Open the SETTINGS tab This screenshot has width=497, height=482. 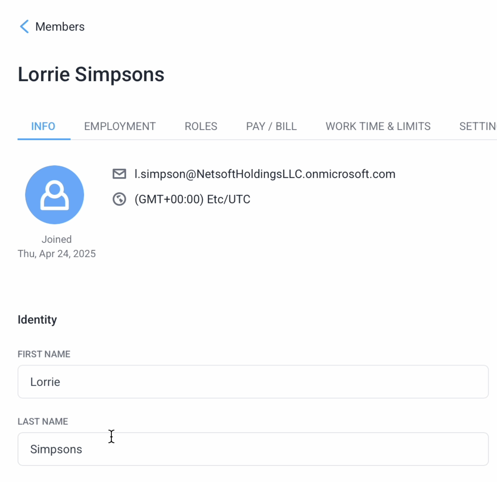(x=478, y=126)
